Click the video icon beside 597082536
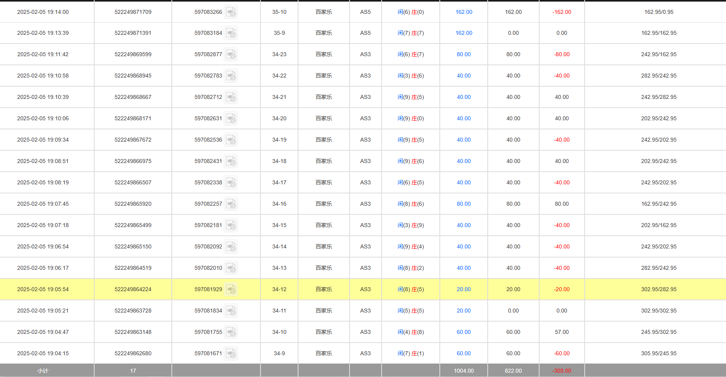The width and height of the screenshot is (726, 377). (232, 140)
